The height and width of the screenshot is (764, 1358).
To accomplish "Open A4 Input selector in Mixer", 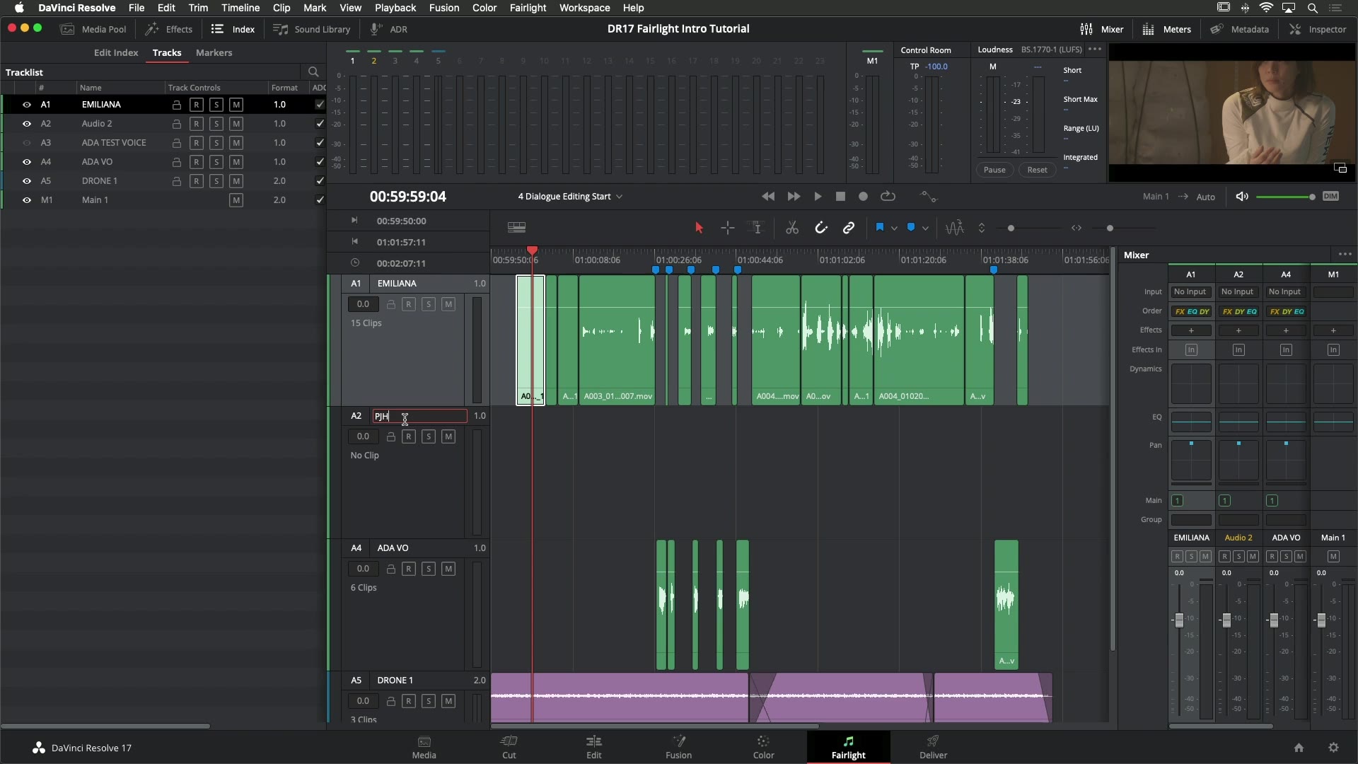I will pos(1285,292).
